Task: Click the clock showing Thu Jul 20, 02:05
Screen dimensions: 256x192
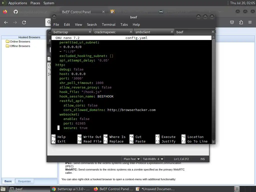Action: [242, 3]
